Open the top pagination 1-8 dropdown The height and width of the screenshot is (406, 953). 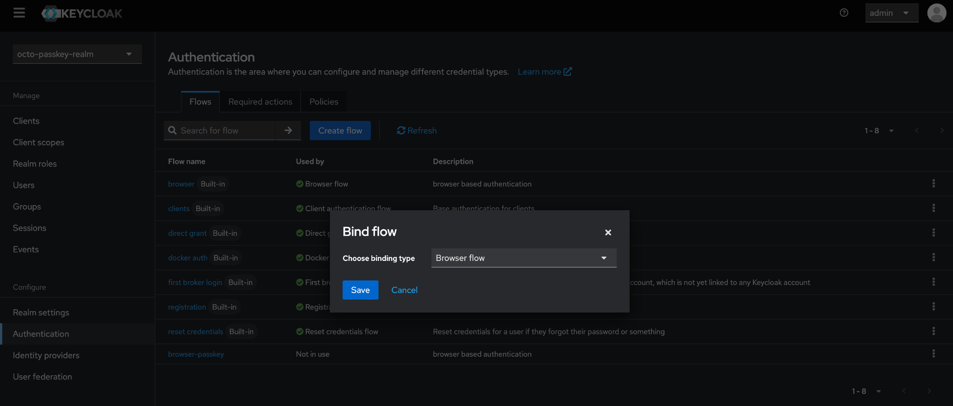click(879, 131)
